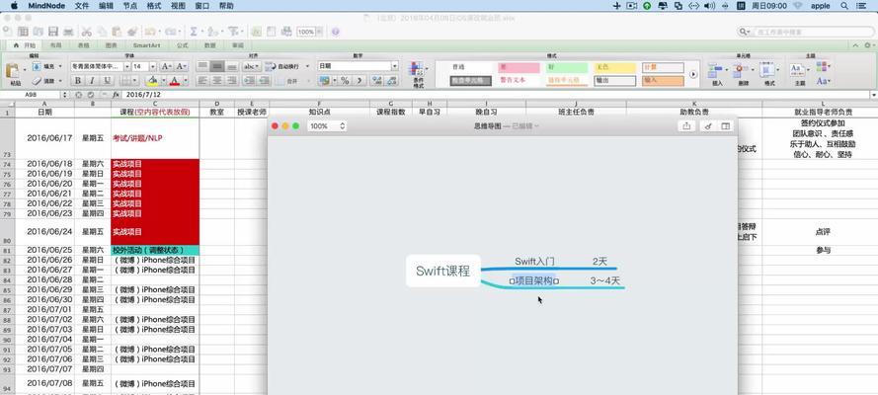Open the abc text orientation dropdown

(x=250, y=66)
